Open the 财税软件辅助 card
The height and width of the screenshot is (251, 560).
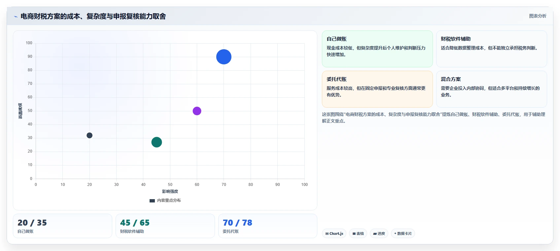pos(492,49)
